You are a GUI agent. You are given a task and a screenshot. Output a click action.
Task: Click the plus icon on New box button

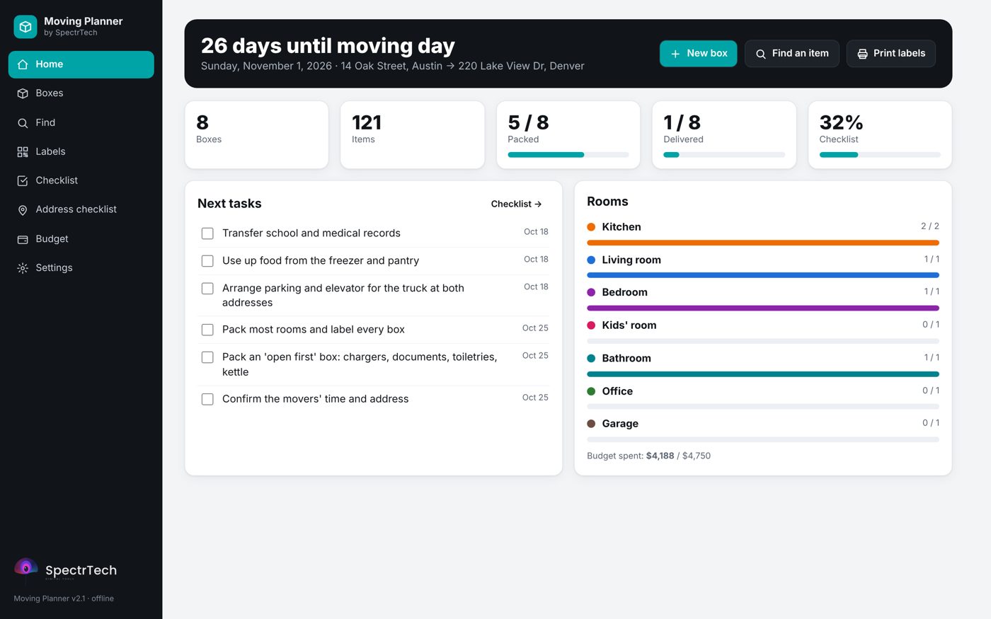(x=675, y=54)
